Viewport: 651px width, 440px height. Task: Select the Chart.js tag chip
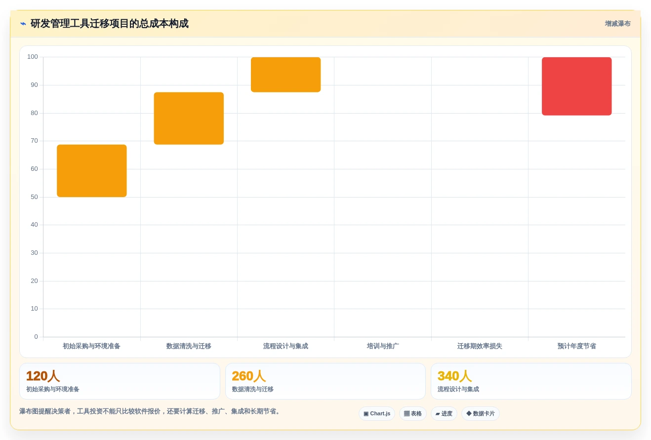[377, 414]
